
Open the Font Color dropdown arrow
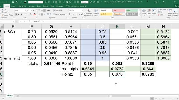pos(36,14)
